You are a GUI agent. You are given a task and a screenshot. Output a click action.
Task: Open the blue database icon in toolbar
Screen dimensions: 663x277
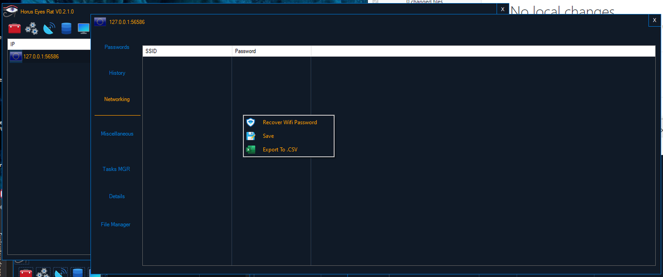point(66,28)
